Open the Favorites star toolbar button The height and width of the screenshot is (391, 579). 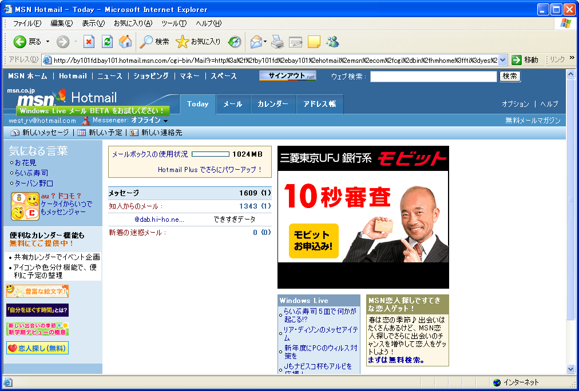[x=198, y=42]
